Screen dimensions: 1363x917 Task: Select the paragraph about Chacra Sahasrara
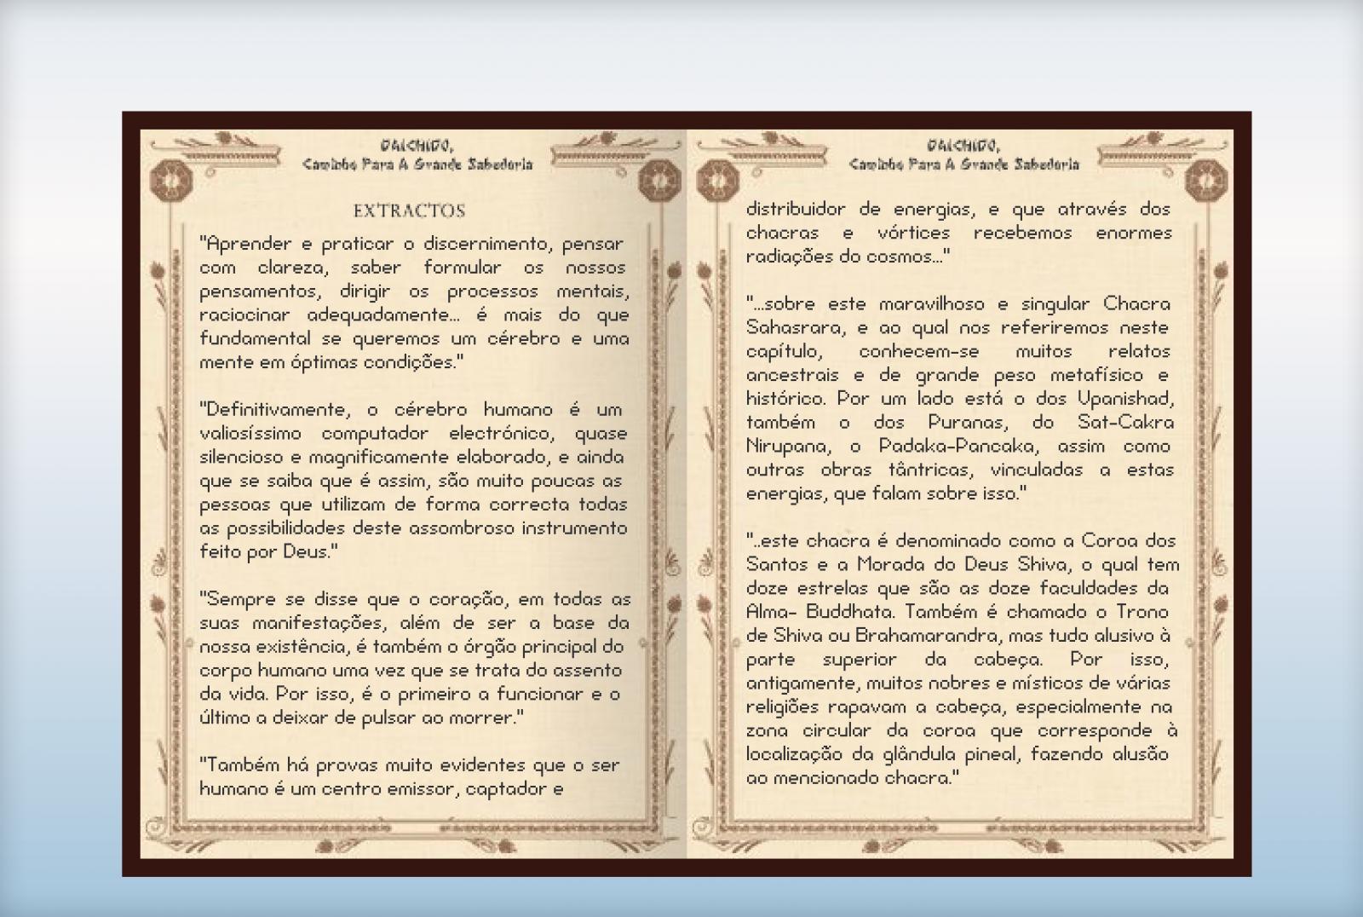click(958, 399)
